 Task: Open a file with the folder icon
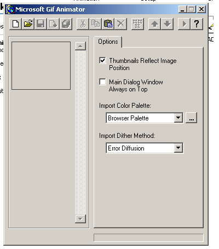[x=28, y=24]
